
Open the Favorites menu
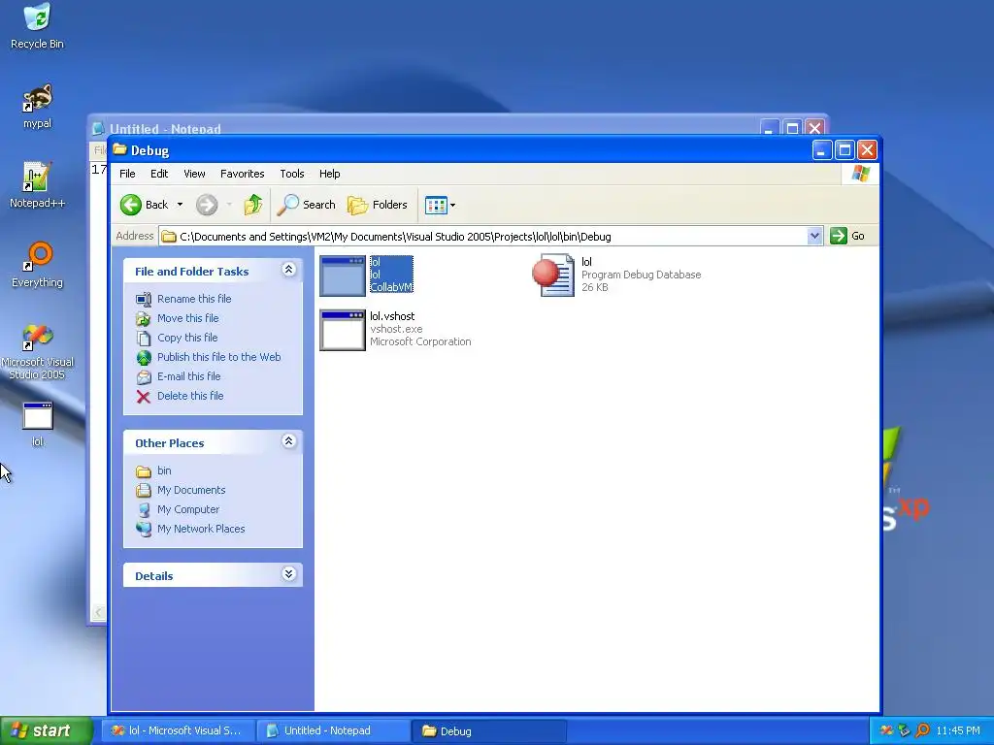click(x=242, y=174)
